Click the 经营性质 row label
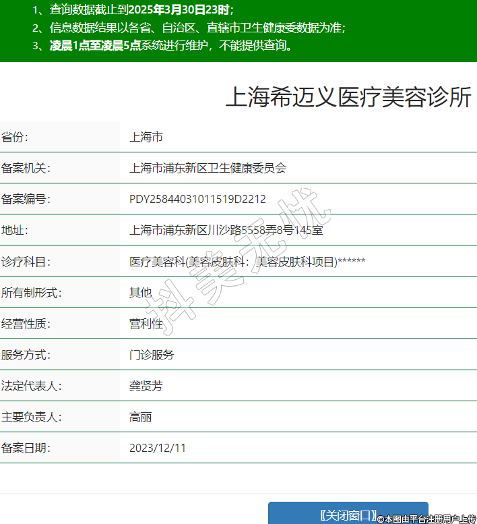 point(26,324)
